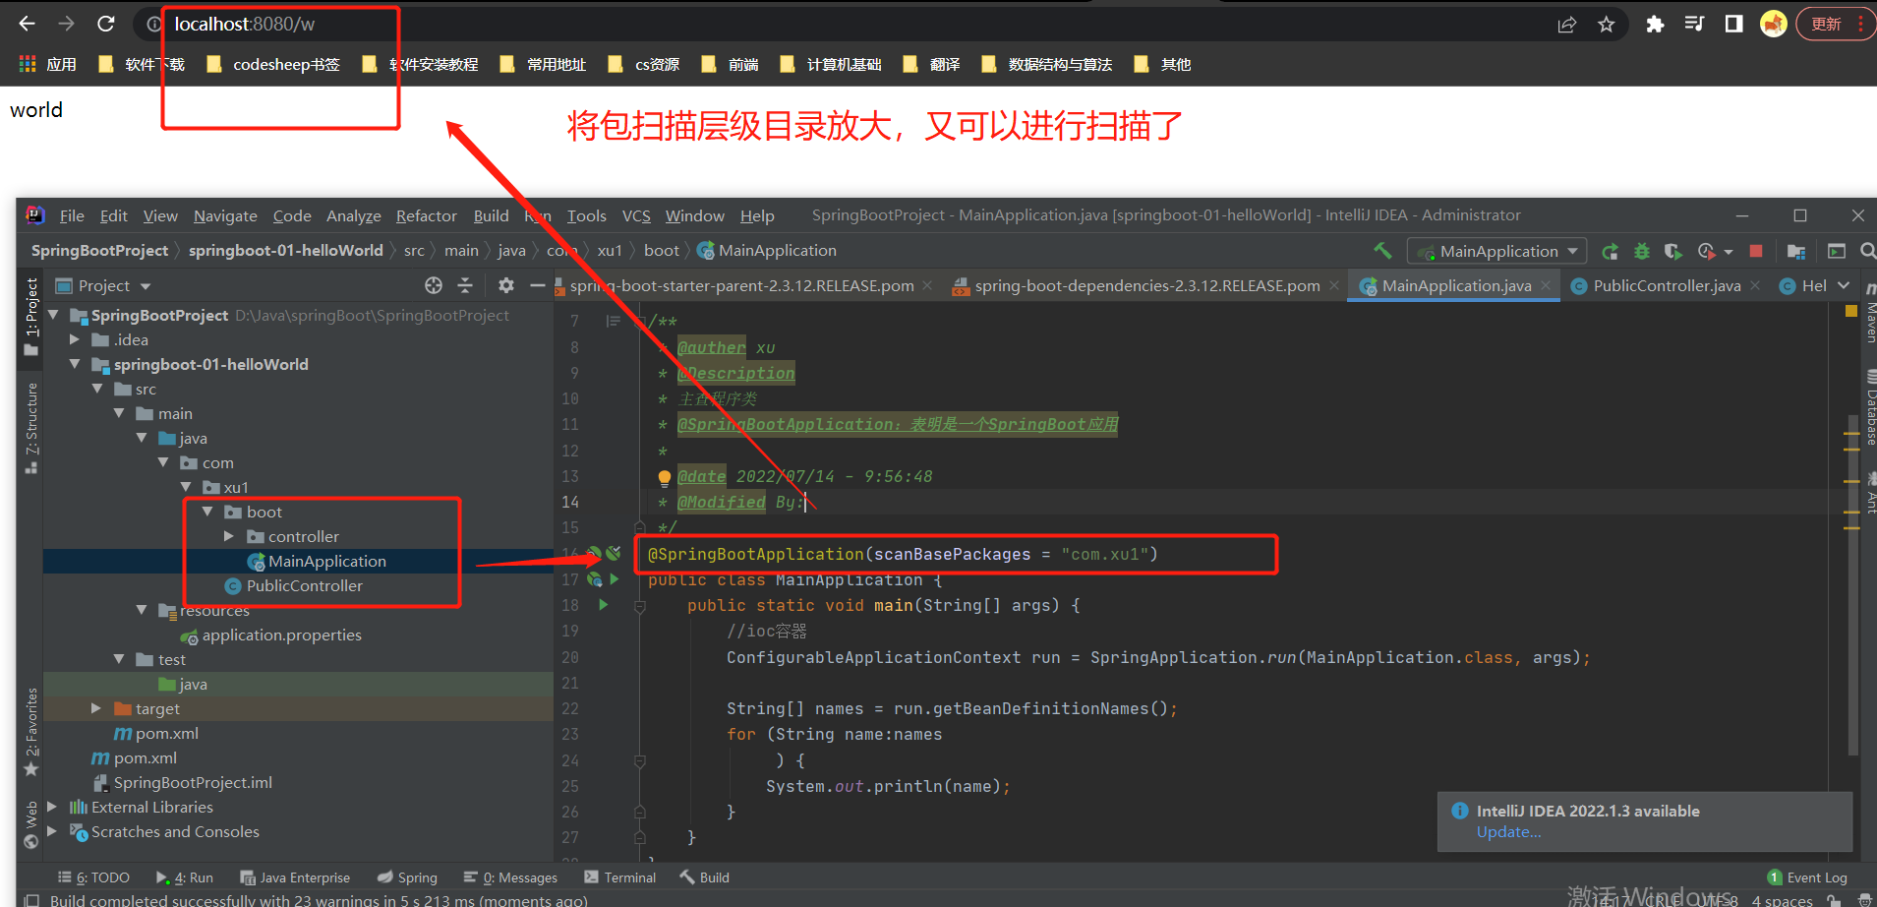Open the VCS menu
The height and width of the screenshot is (907, 1877).
tap(636, 215)
